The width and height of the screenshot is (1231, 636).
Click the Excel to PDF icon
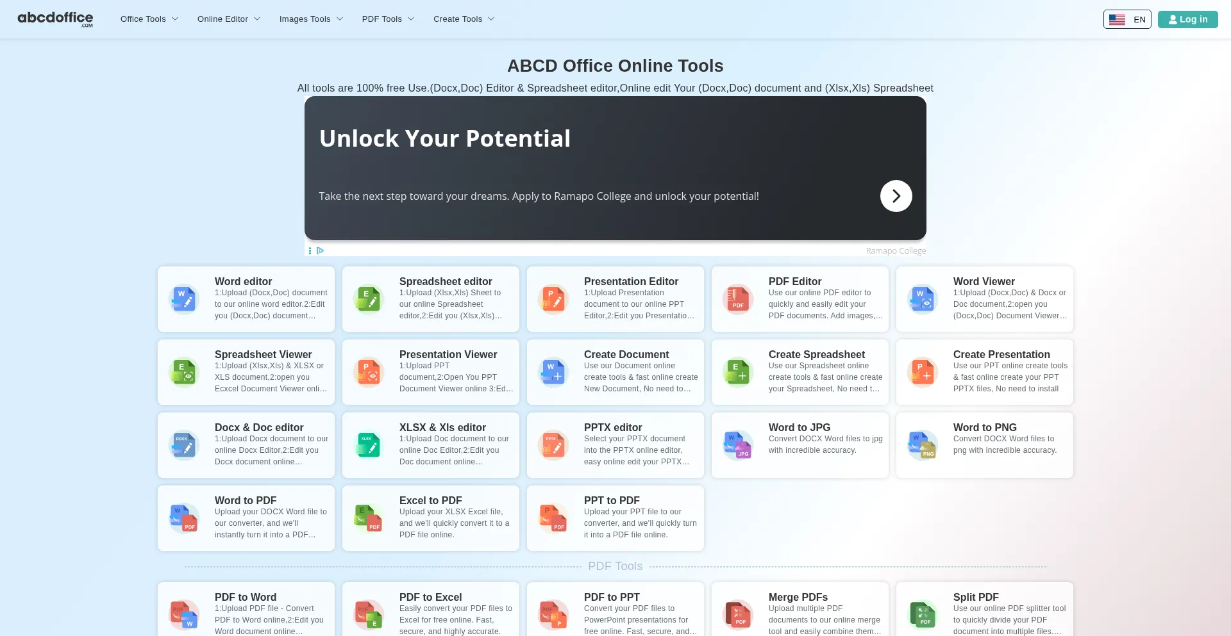point(369,518)
